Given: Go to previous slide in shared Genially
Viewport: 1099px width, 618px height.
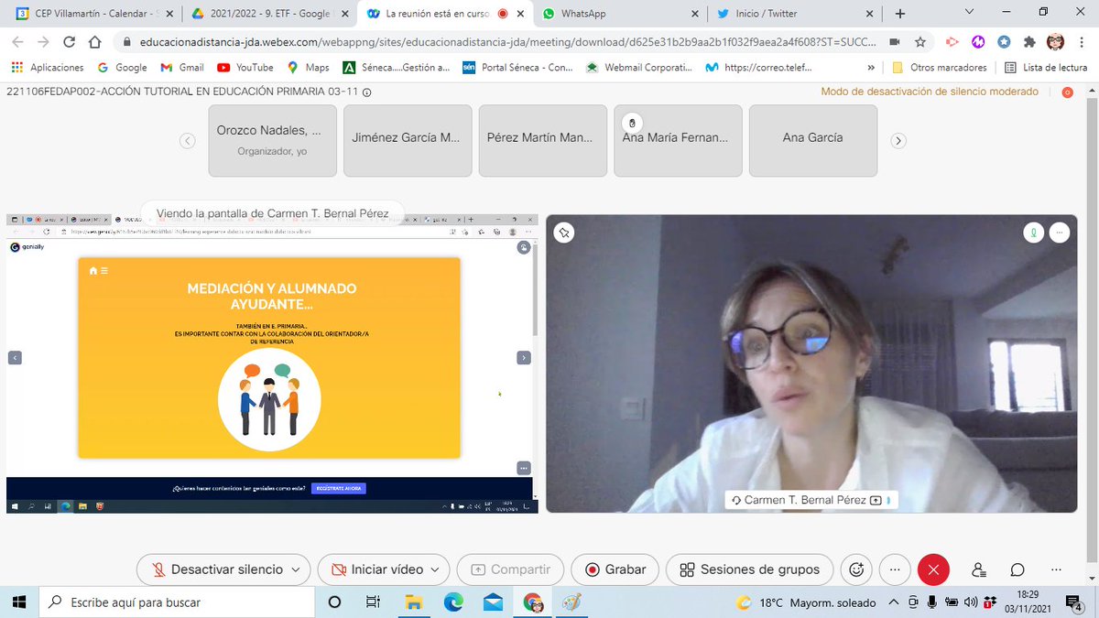Looking at the screenshot, I should tap(15, 358).
